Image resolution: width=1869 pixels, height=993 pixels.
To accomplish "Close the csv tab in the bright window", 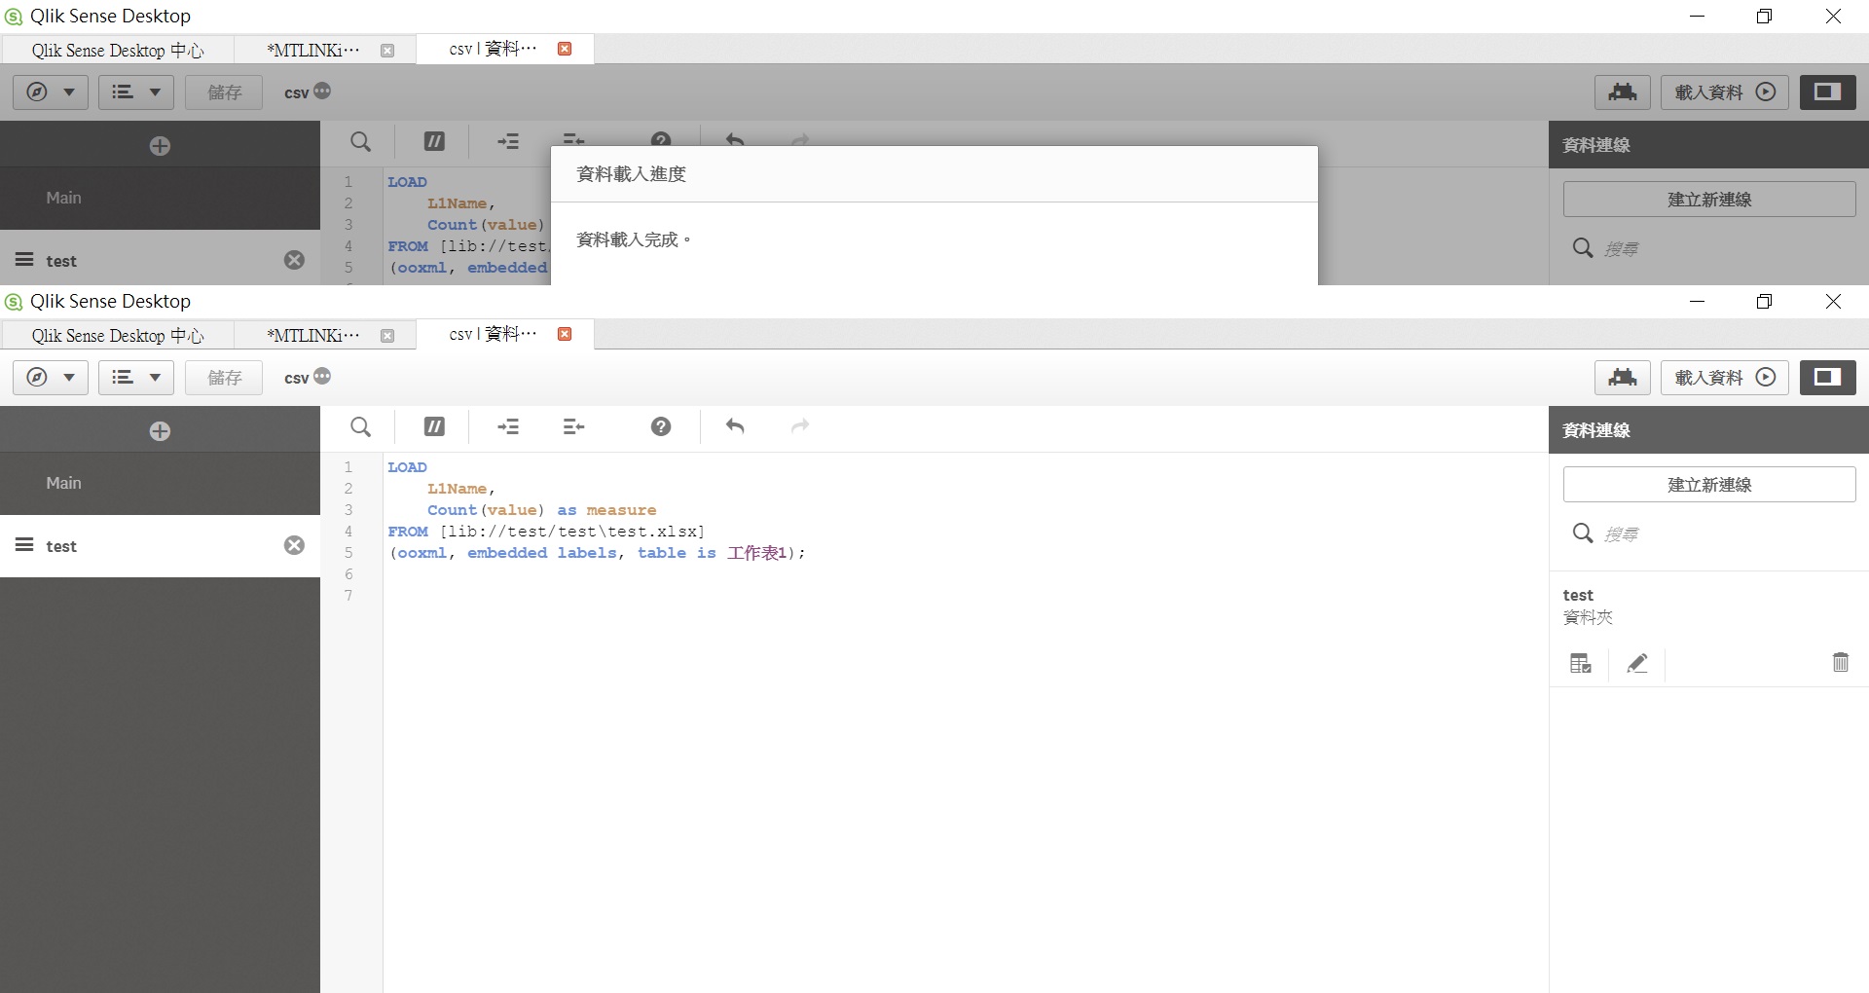I will 565,334.
